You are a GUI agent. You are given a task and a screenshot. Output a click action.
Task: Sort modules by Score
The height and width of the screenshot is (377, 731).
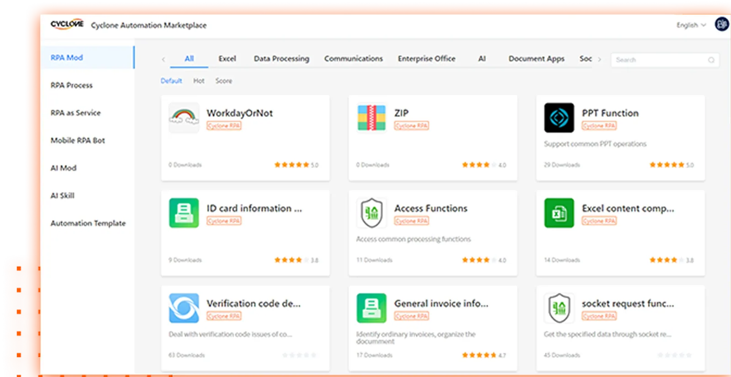click(x=224, y=81)
